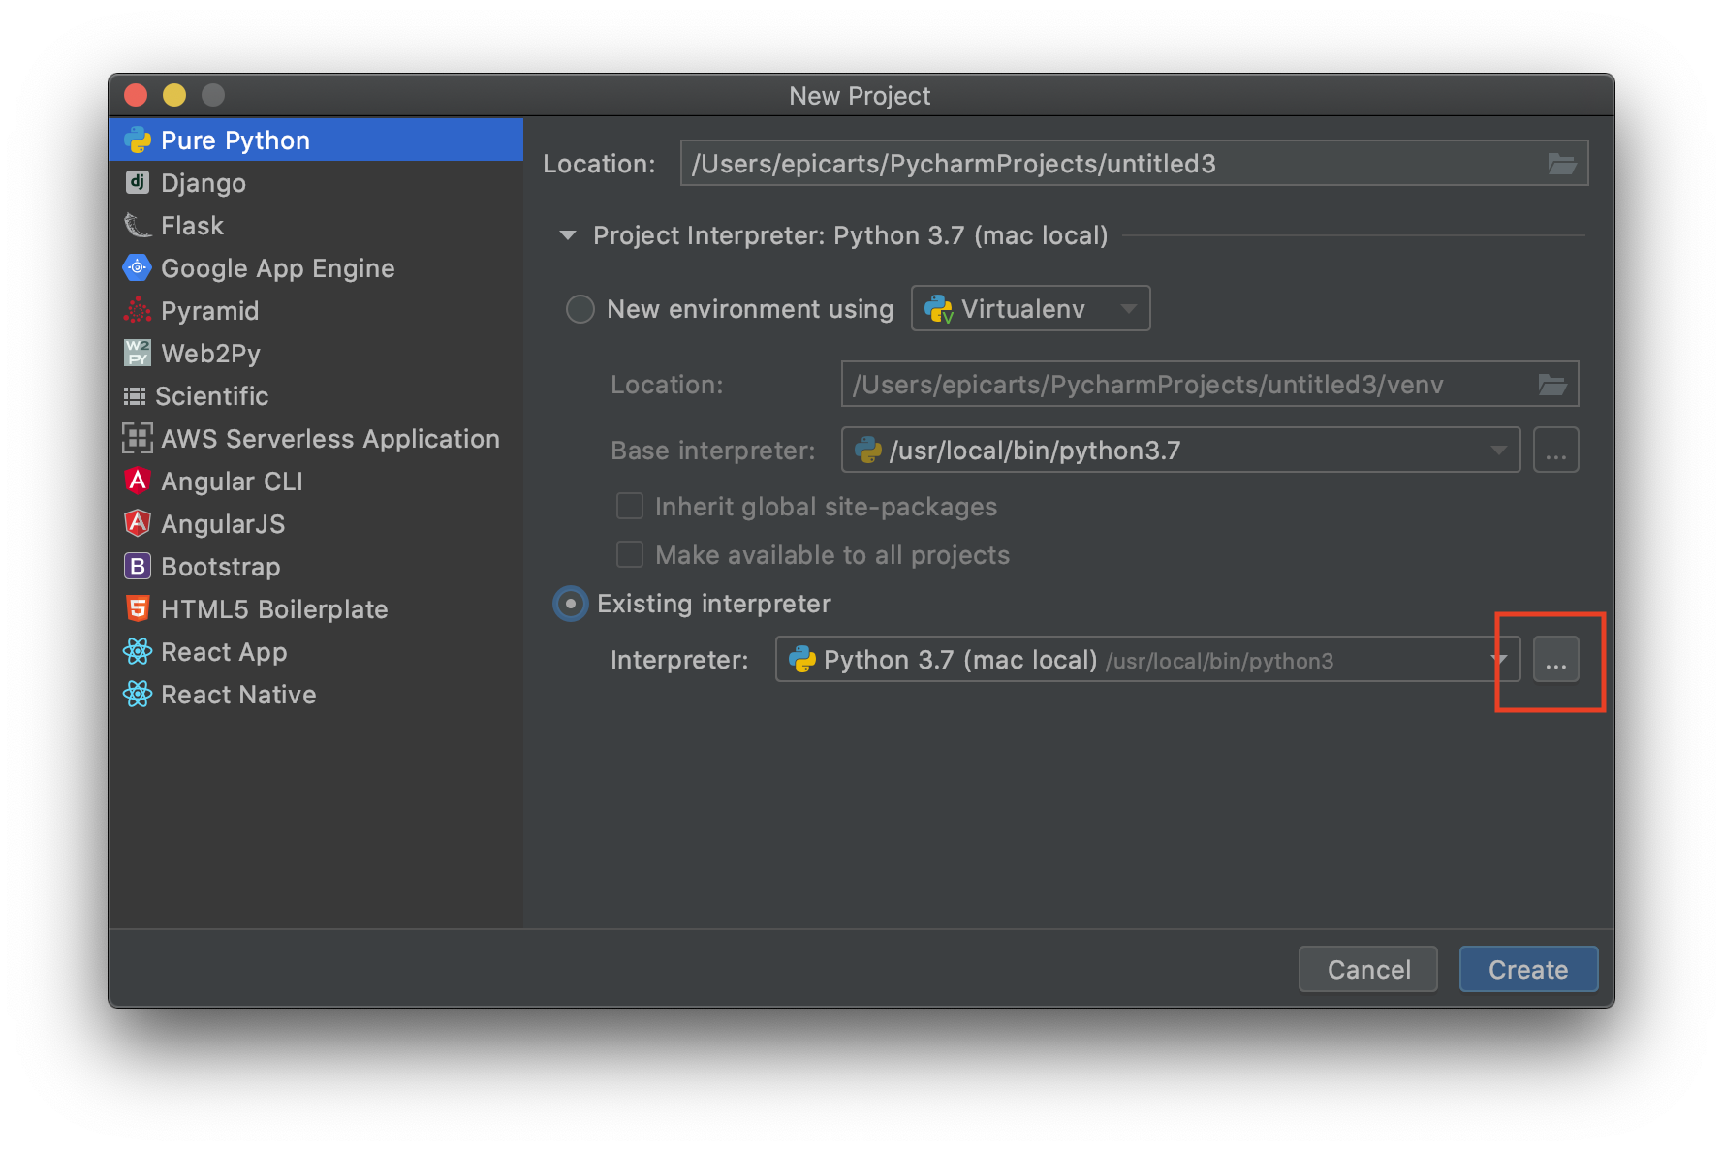1723x1151 pixels.
Task: Click the Django icon in the list
Action: pos(138,182)
